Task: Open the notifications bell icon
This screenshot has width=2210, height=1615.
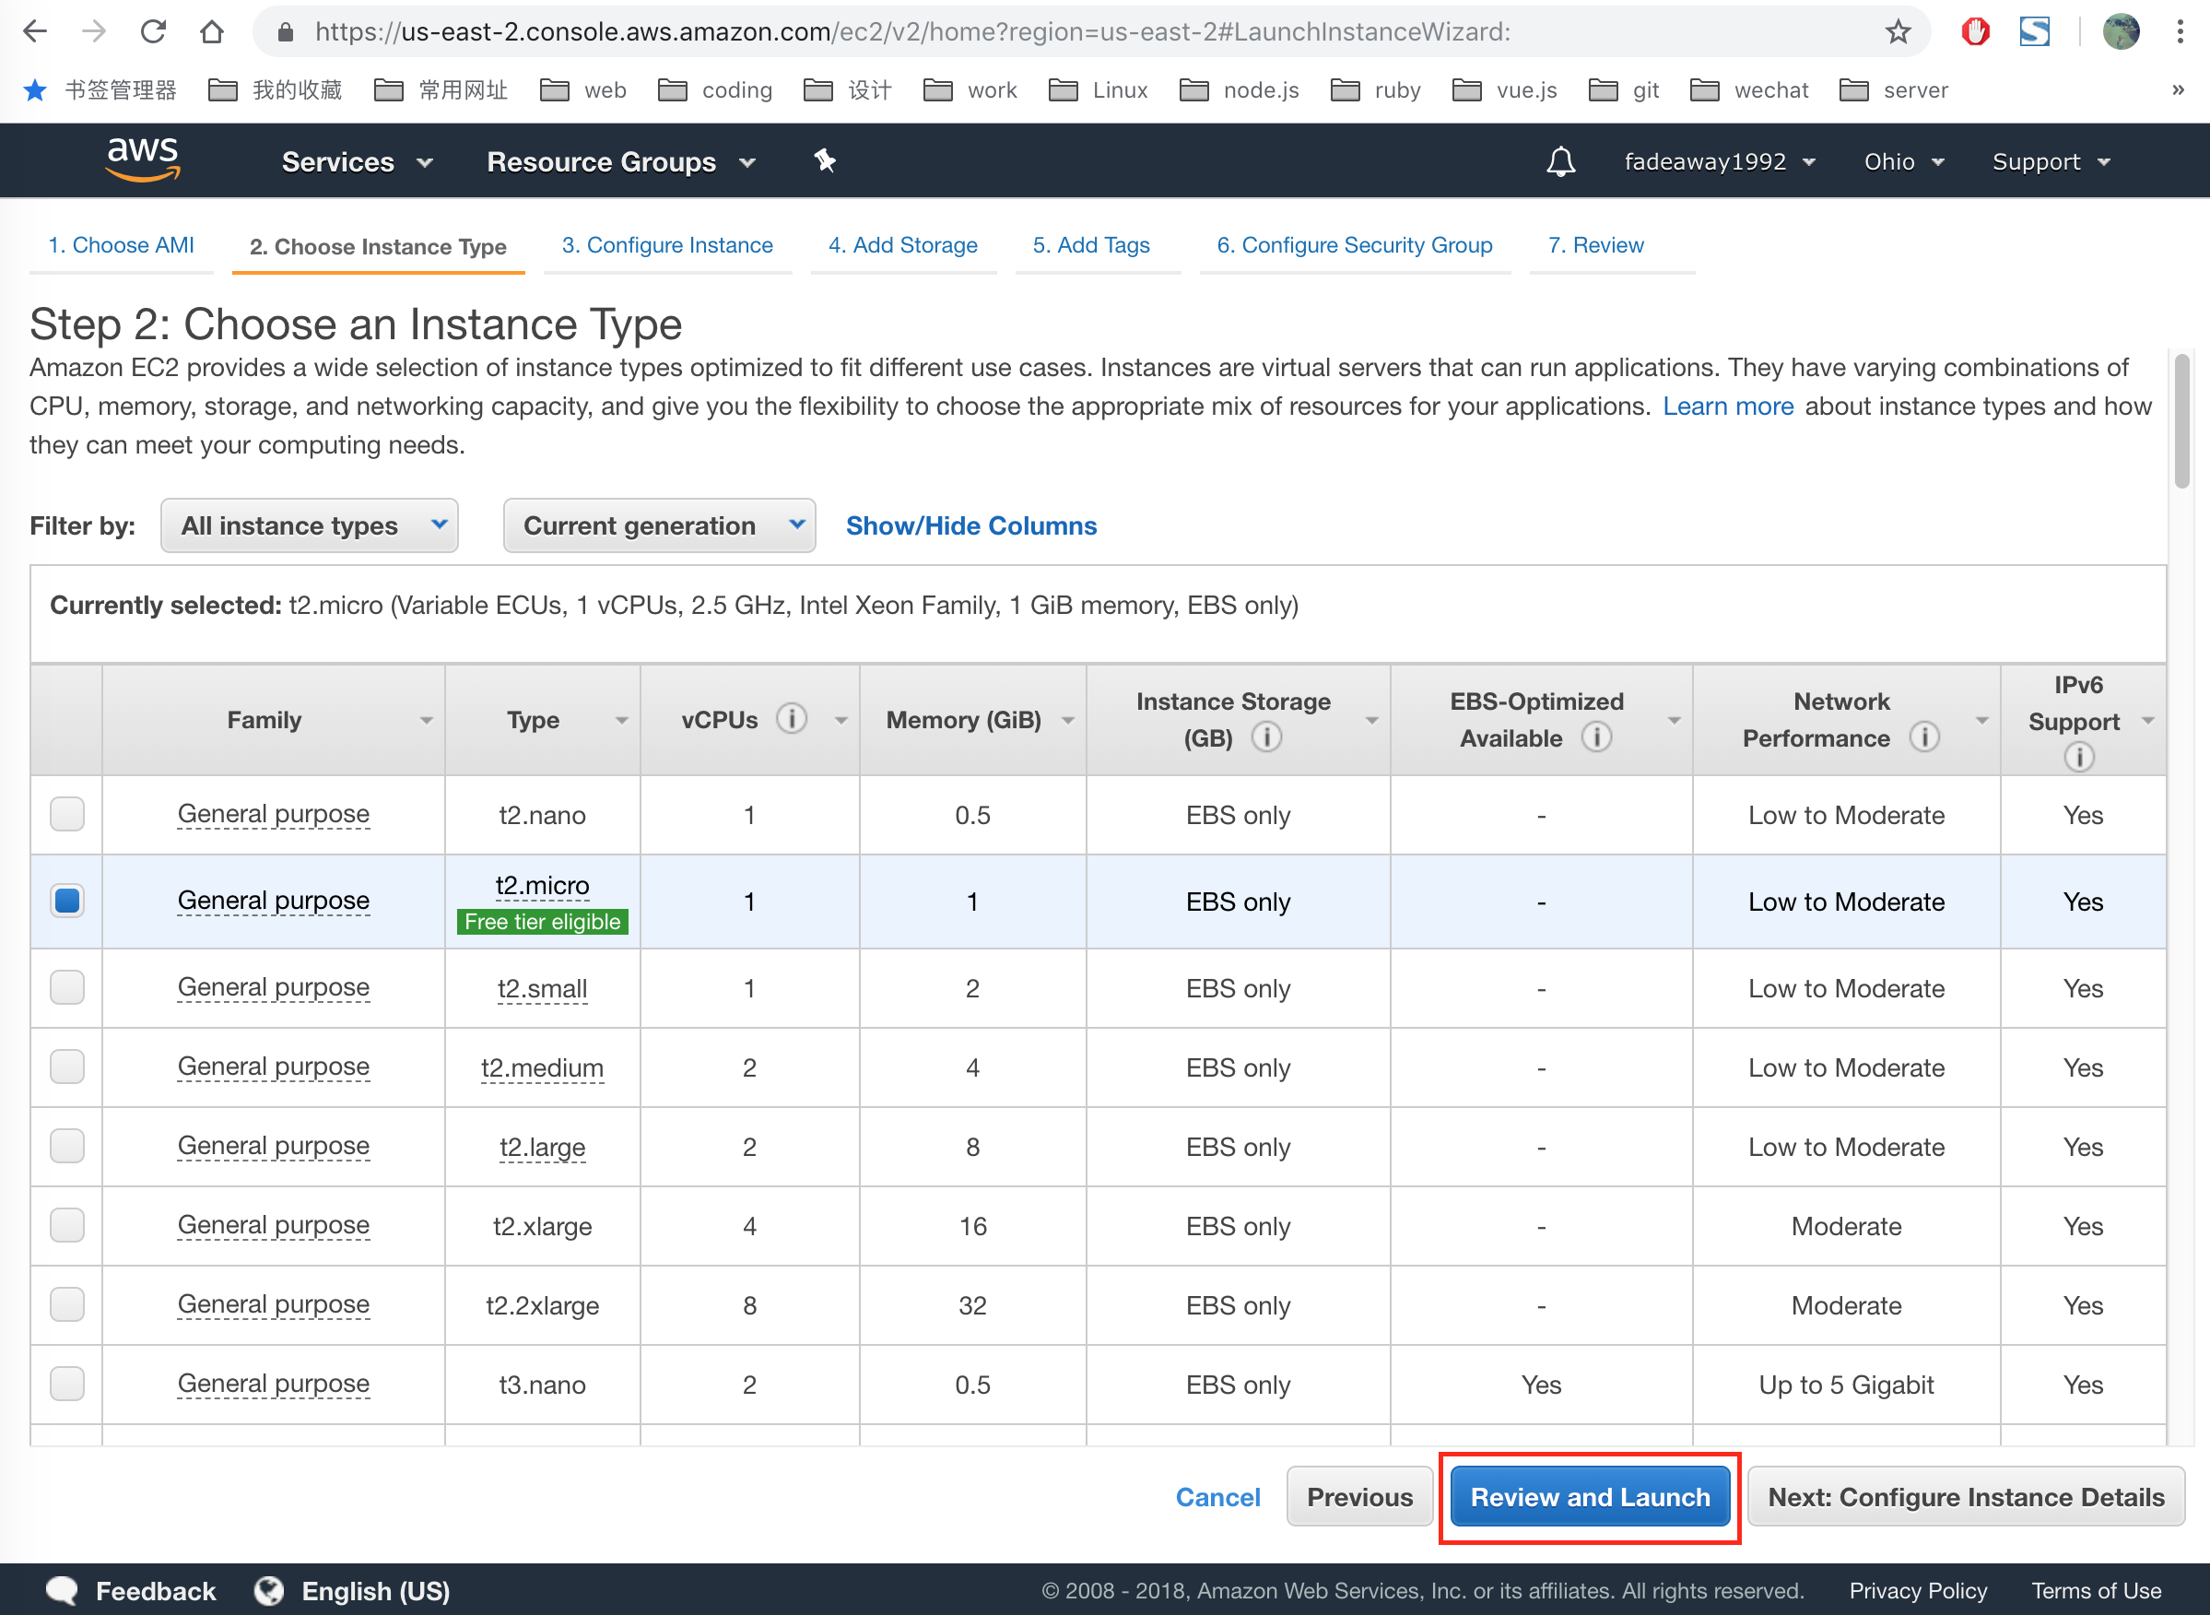Action: [x=1560, y=161]
